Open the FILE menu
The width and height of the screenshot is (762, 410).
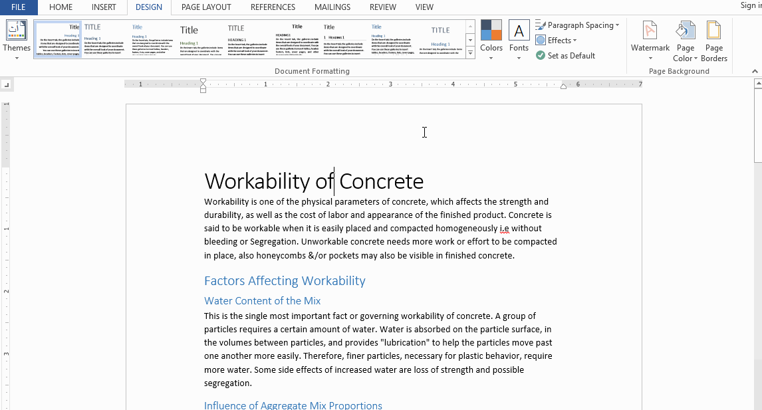click(x=19, y=7)
